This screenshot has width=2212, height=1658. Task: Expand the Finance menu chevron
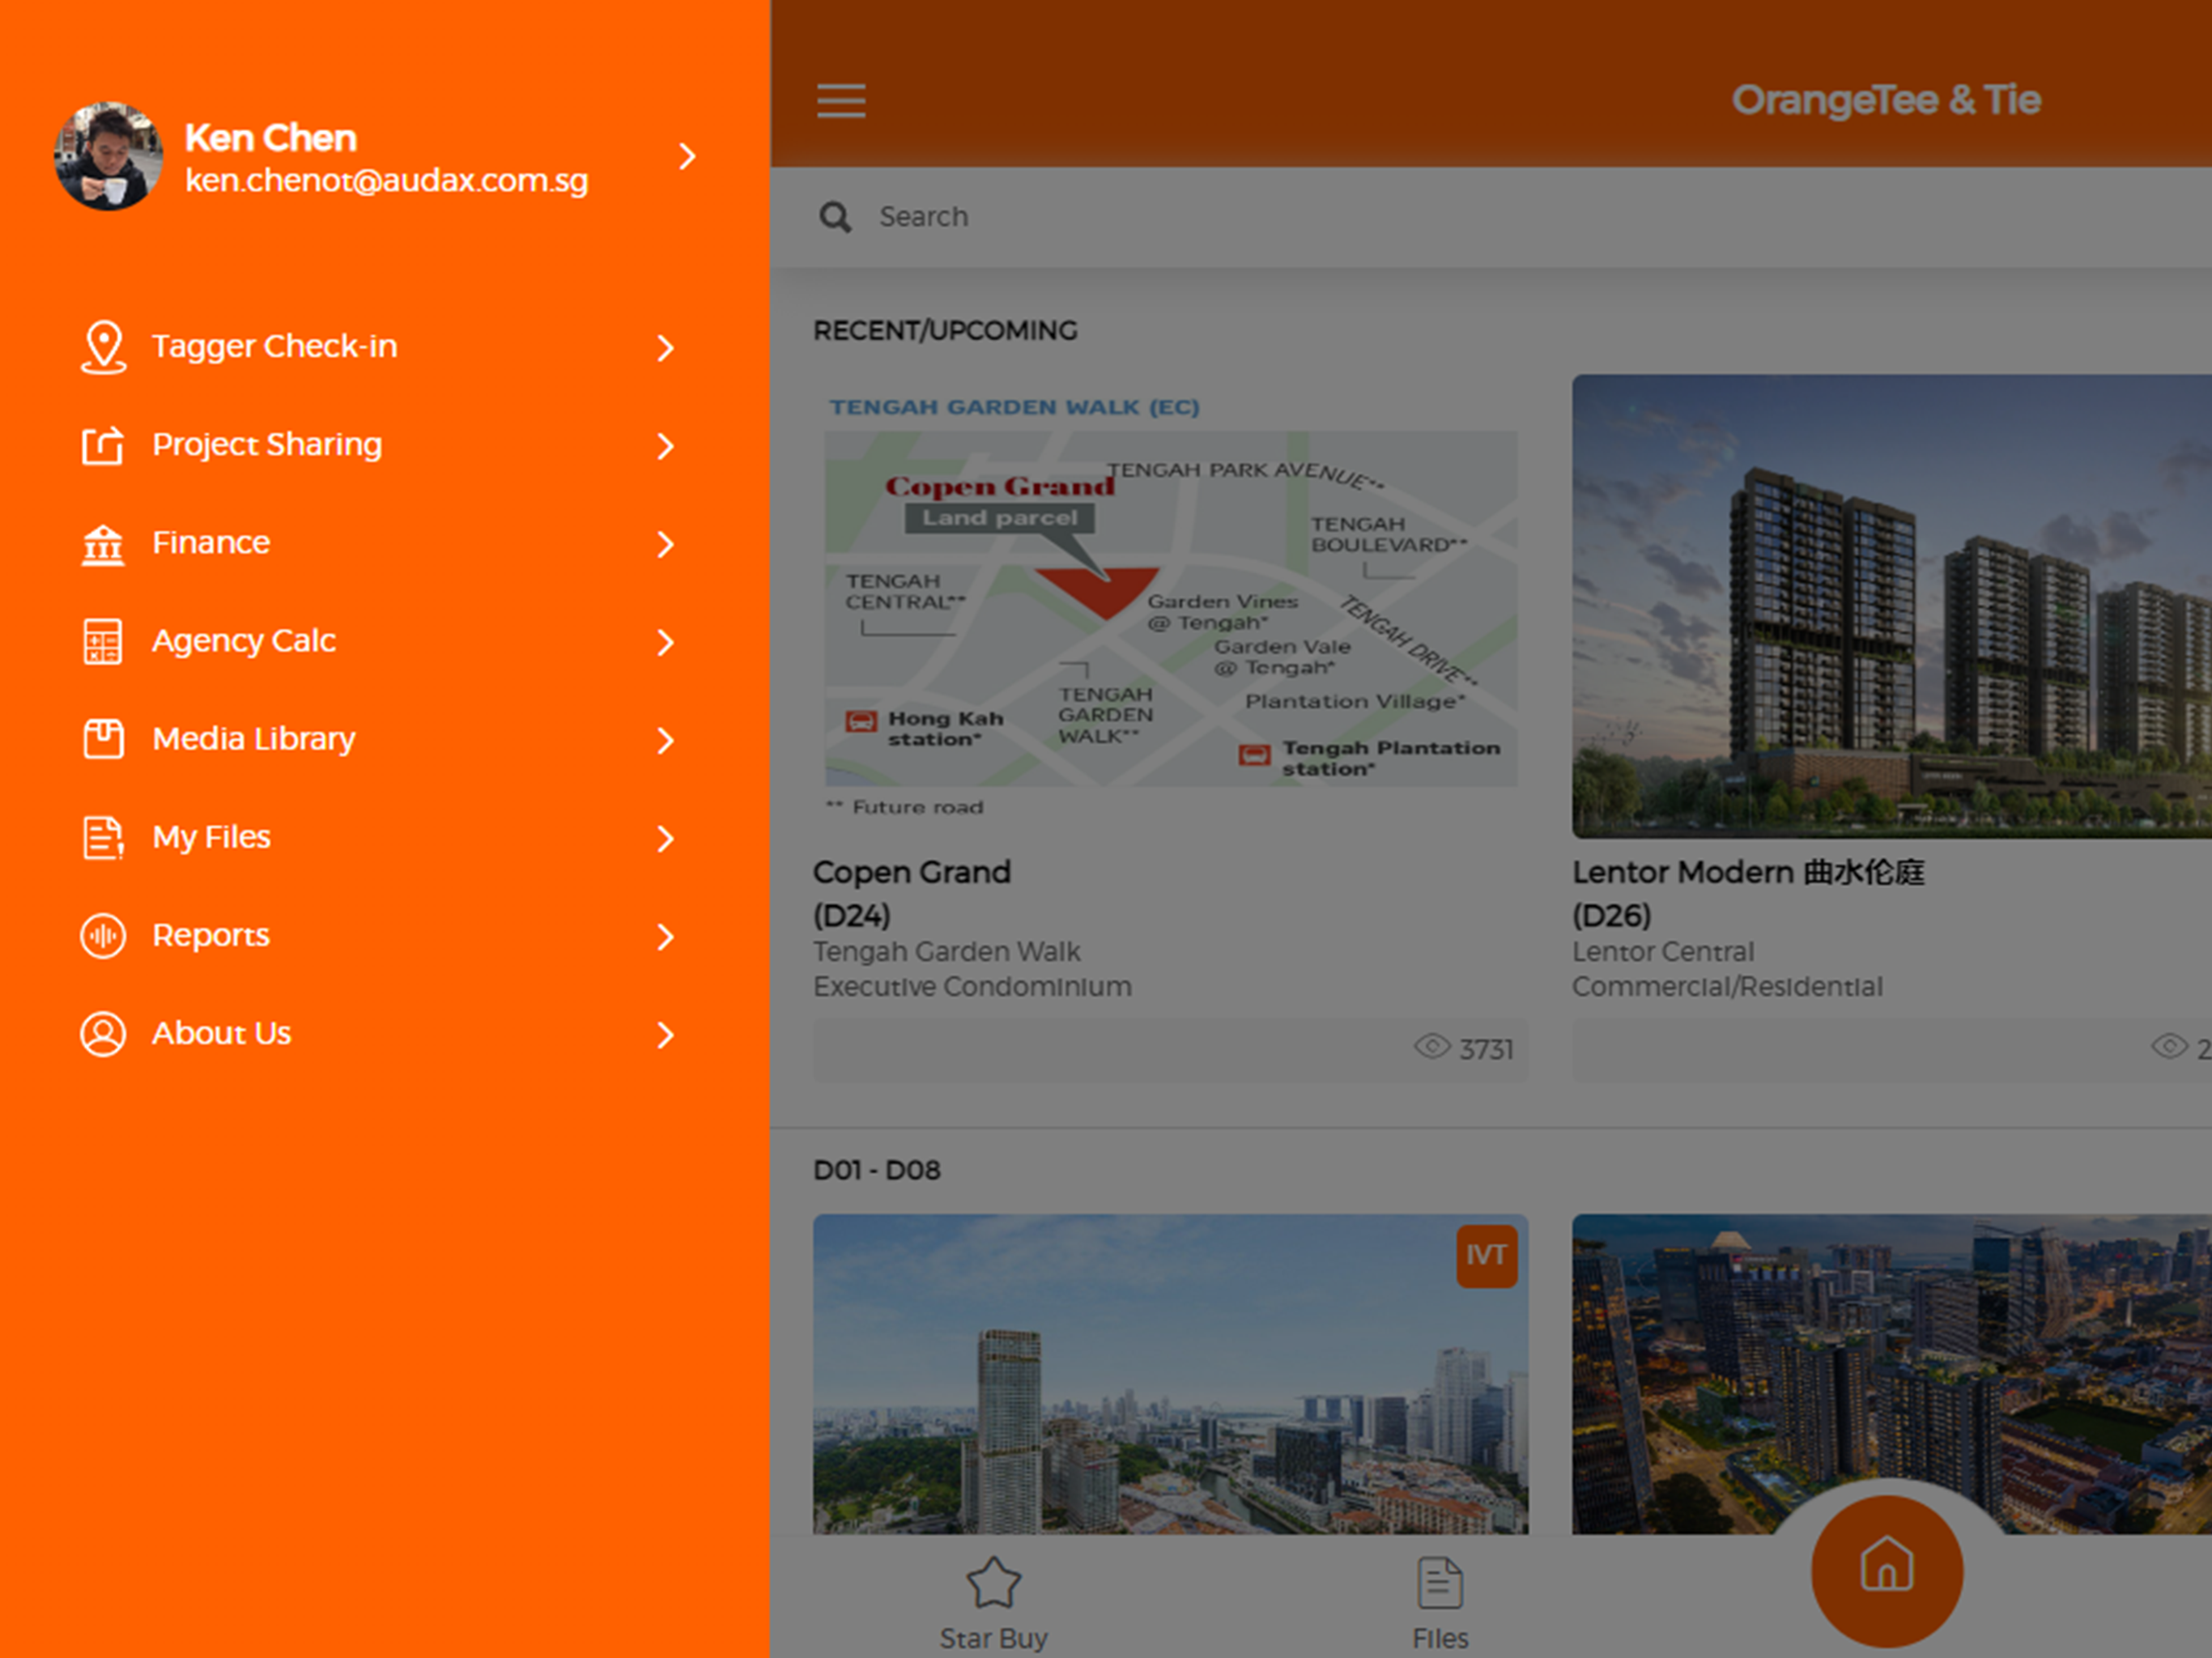click(x=665, y=544)
